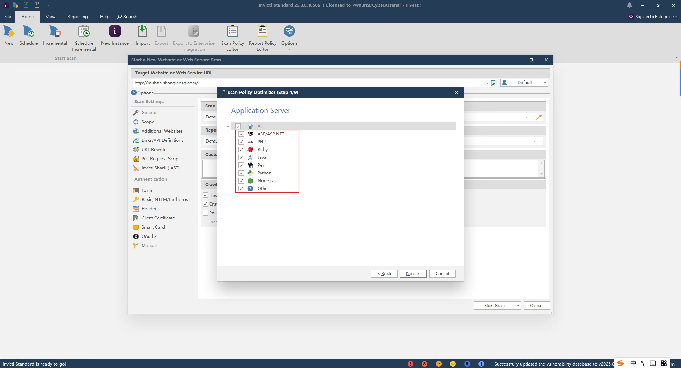Switch to the View tab
The width and height of the screenshot is (681, 368).
pyautogui.click(x=50, y=17)
